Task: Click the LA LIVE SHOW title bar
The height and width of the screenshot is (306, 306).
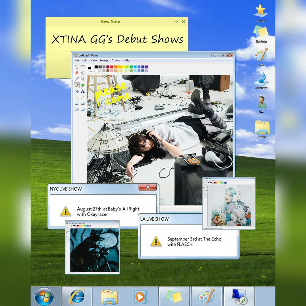Action: [170, 219]
